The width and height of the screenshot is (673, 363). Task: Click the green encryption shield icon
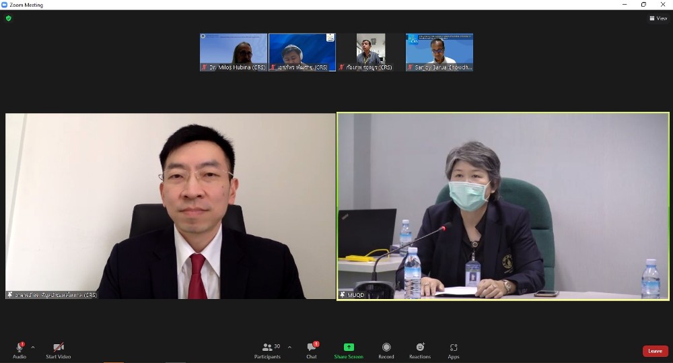[x=9, y=18]
